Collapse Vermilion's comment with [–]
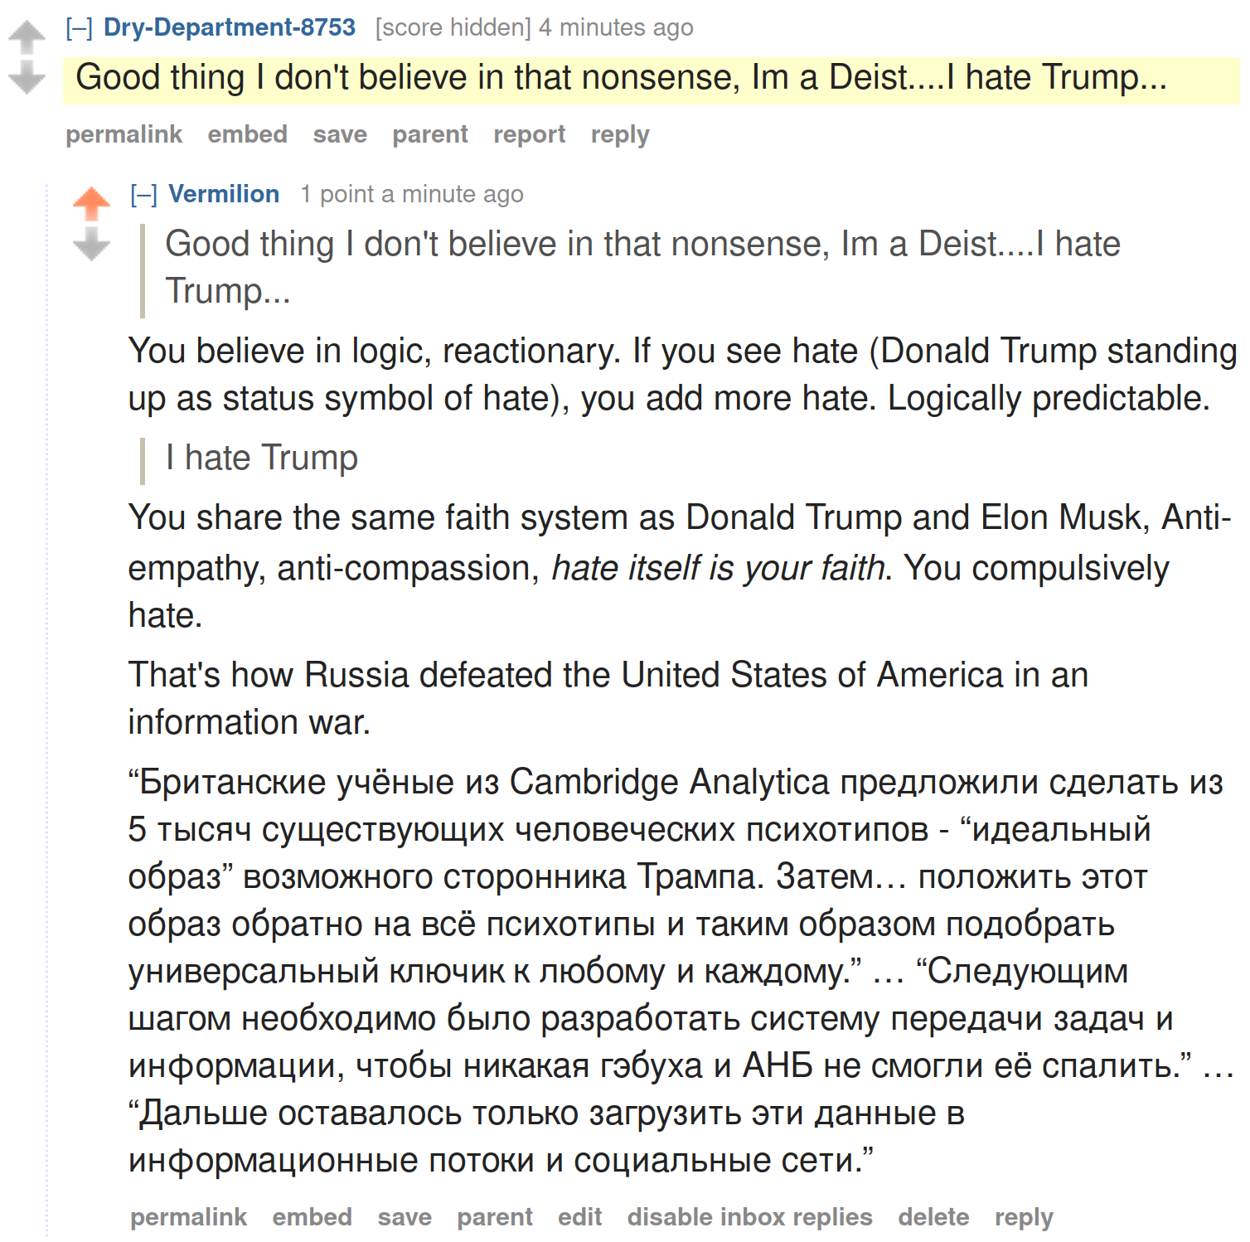Viewport: 1250px width, 1242px height. tap(144, 195)
